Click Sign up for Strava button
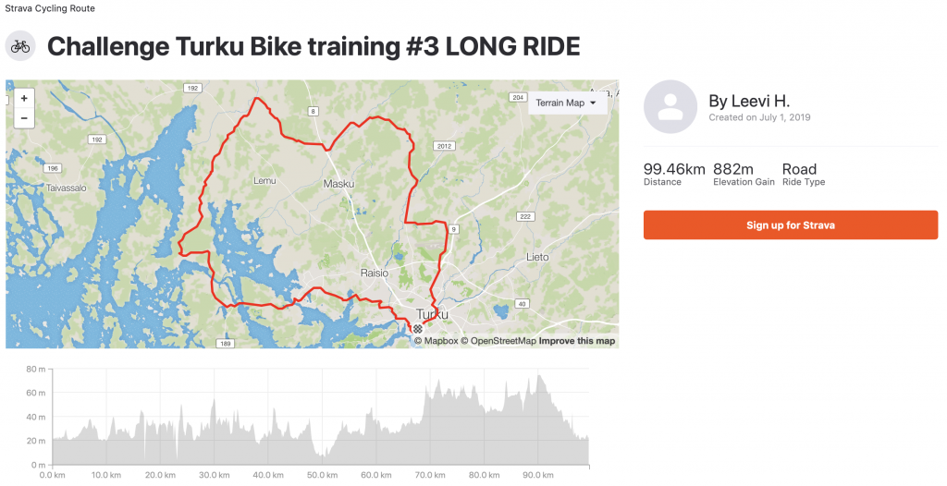 pyautogui.click(x=791, y=225)
